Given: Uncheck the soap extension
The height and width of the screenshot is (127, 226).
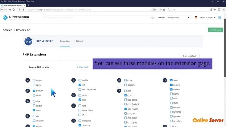Looking at the screenshot, I should pos(171,80).
